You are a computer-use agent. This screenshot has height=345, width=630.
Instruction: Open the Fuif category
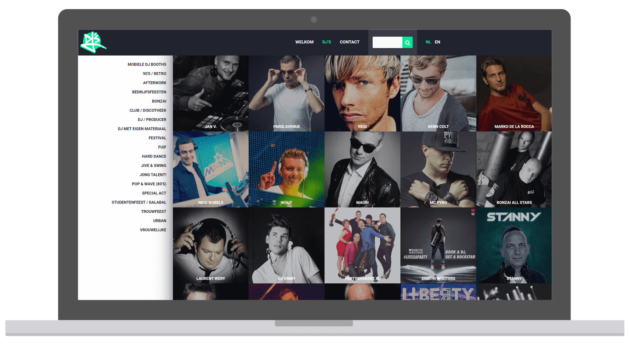162,147
